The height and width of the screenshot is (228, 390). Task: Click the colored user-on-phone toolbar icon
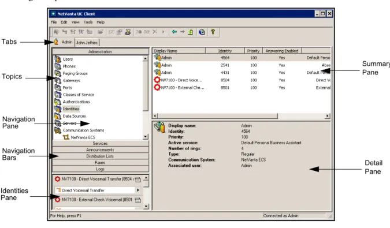[x=128, y=32]
